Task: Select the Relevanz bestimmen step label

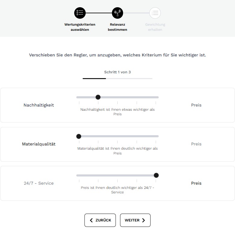Action: pos(117,27)
